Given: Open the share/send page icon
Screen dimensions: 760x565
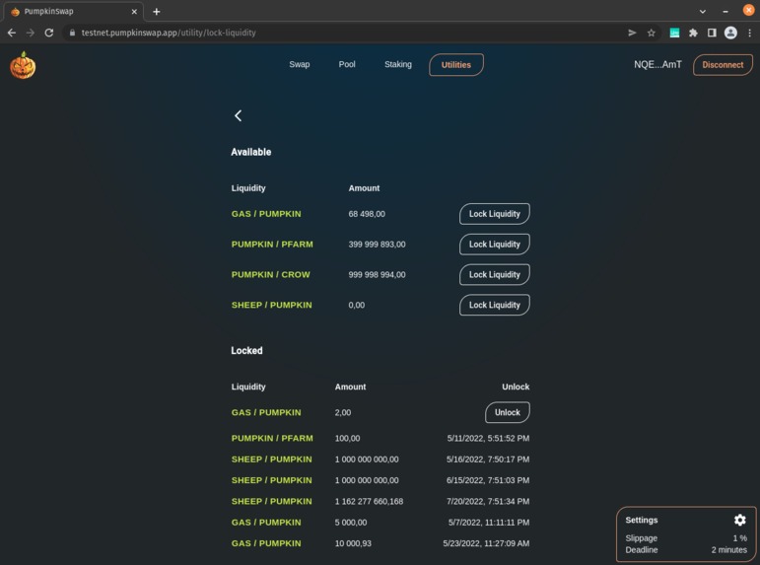Looking at the screenshot, I should click(x=632, y=33).
